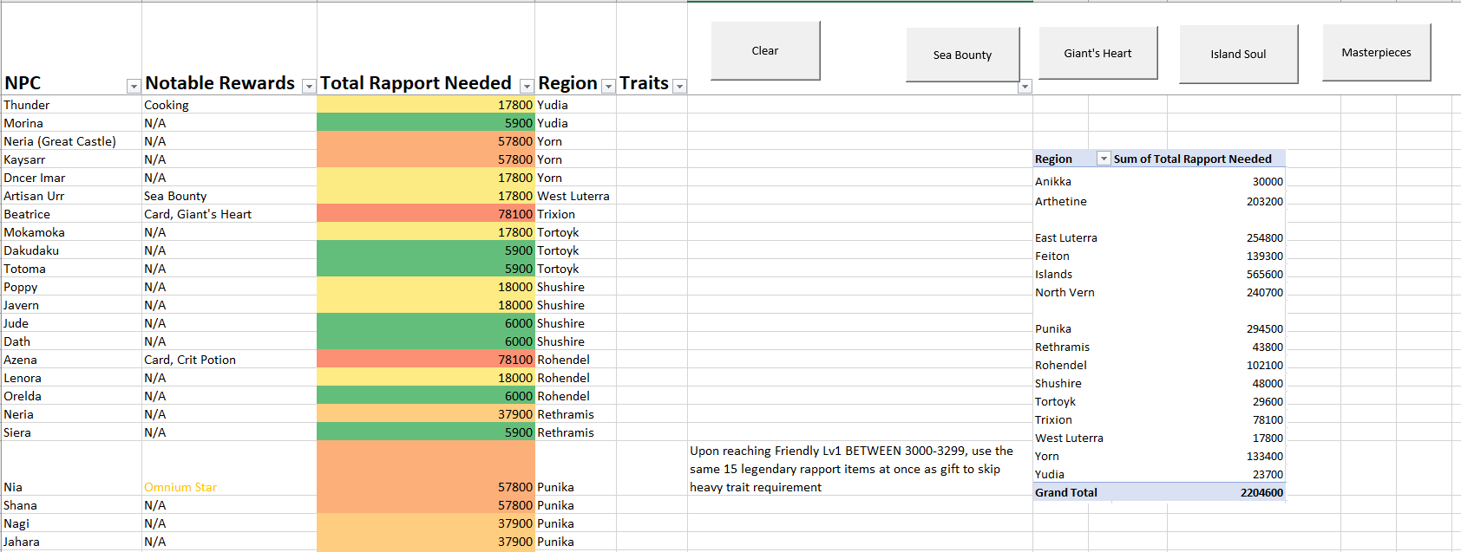Click the Sea Bounty button
1461x552 pixels.
coord(963,55)
